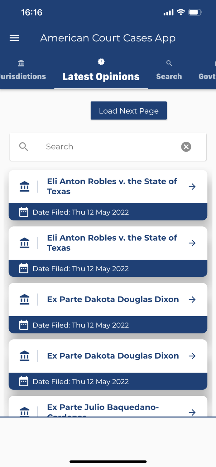Open Ex Parte Dakota Douglas Dixon via its arrow
216x467 pixels.
192,299
